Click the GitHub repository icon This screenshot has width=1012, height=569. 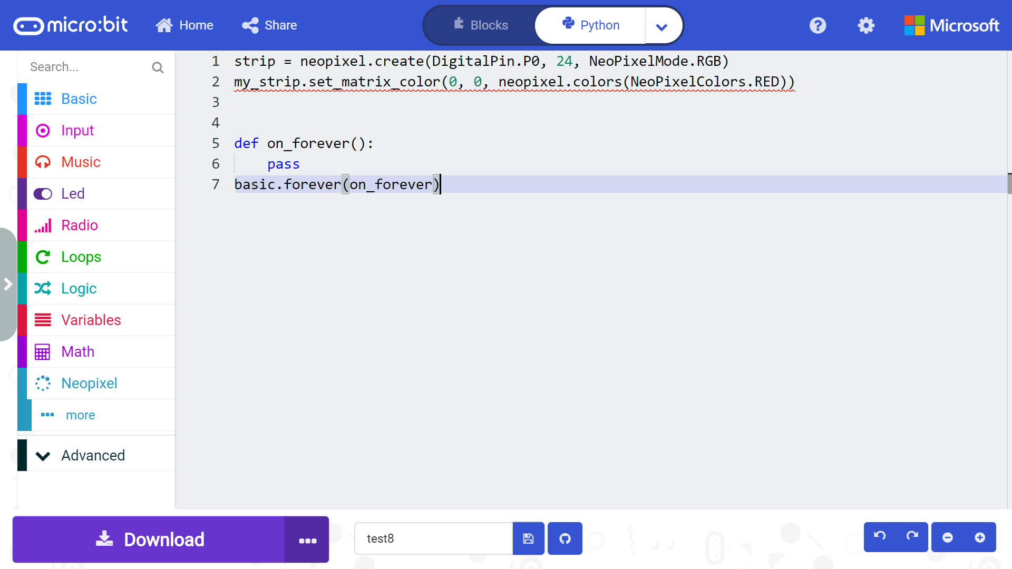(x=565, y=538)
